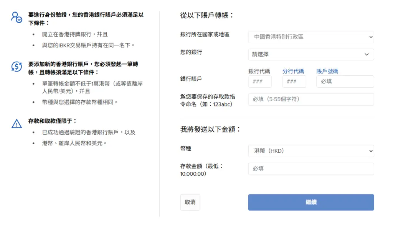Focus the 銀行代碼 ### input field

click(260, 82)
